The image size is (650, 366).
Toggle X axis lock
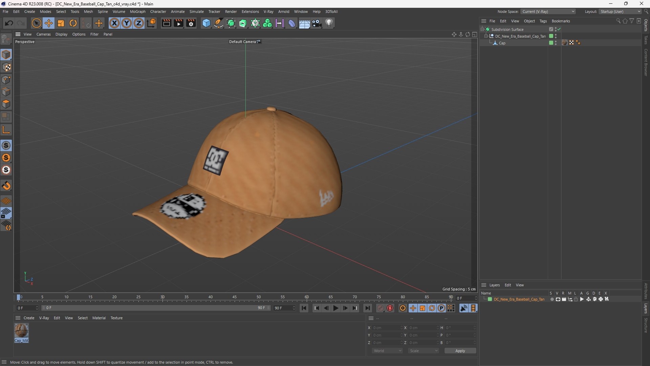pyautogui.click(x=114, y=23)
